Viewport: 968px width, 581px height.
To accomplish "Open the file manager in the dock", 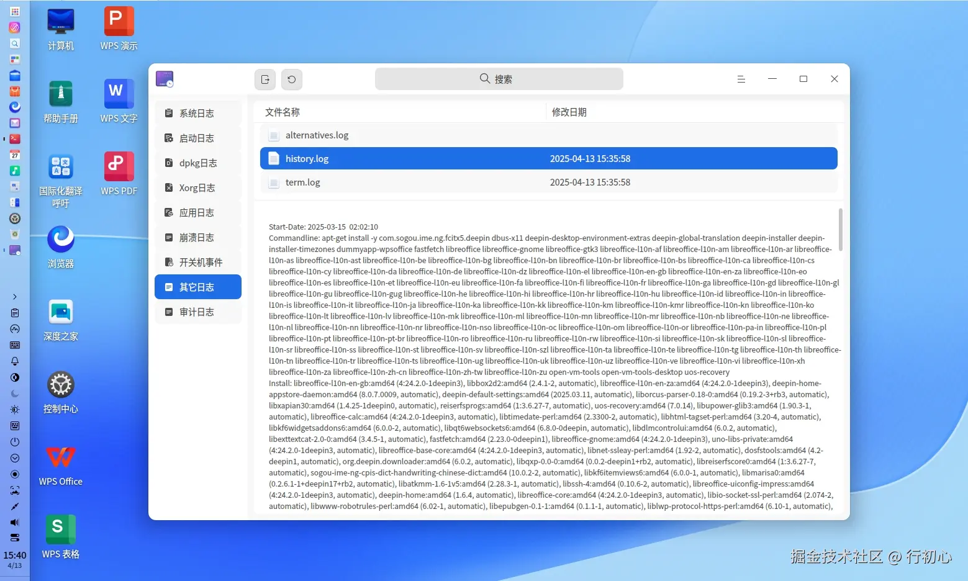I will 15,75.
